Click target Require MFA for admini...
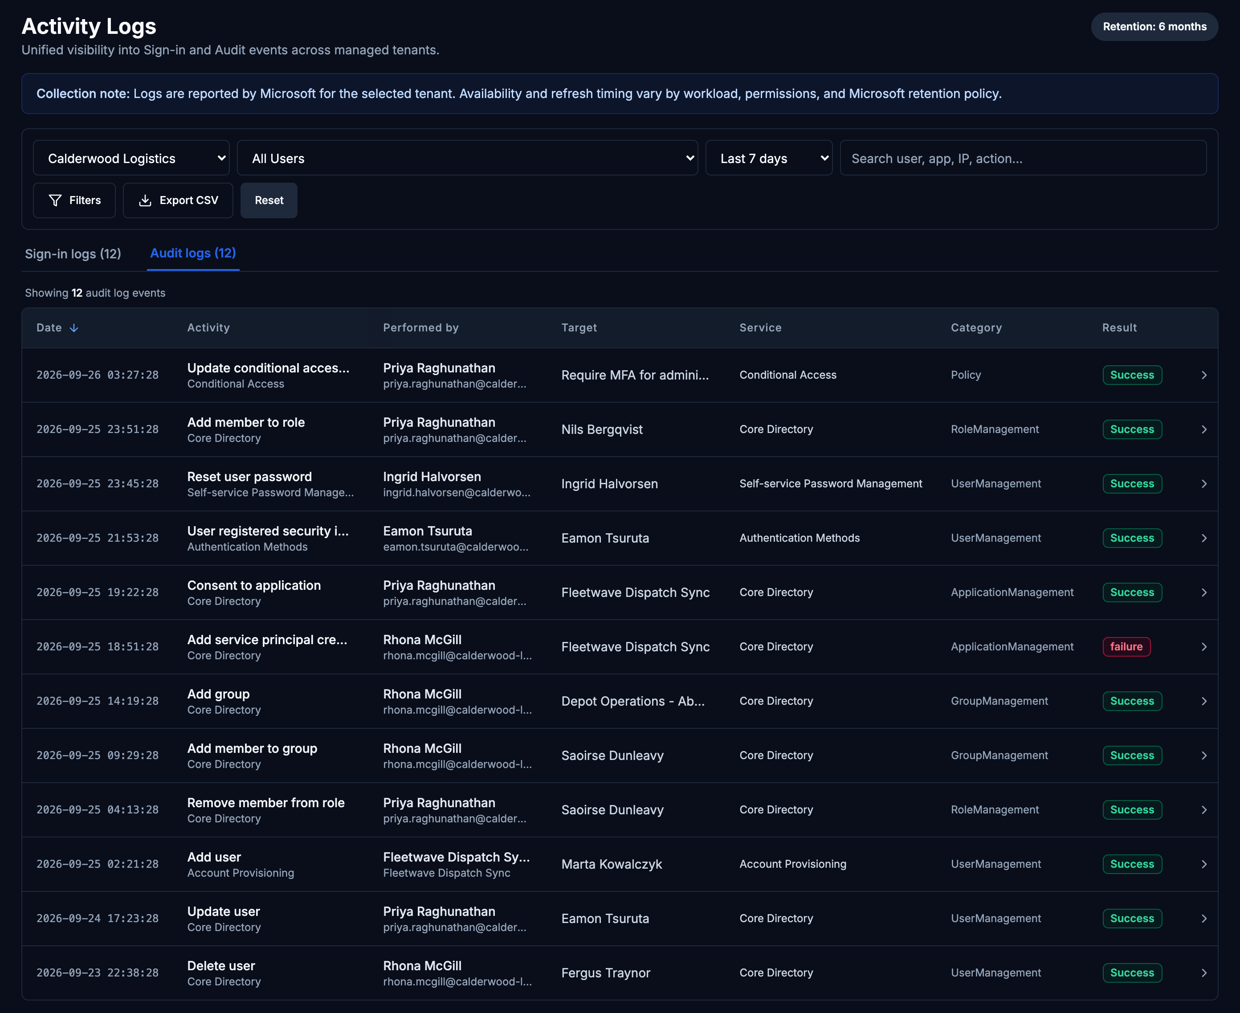Viewport: 1240px width, 1013px height. tap(635, 375)
